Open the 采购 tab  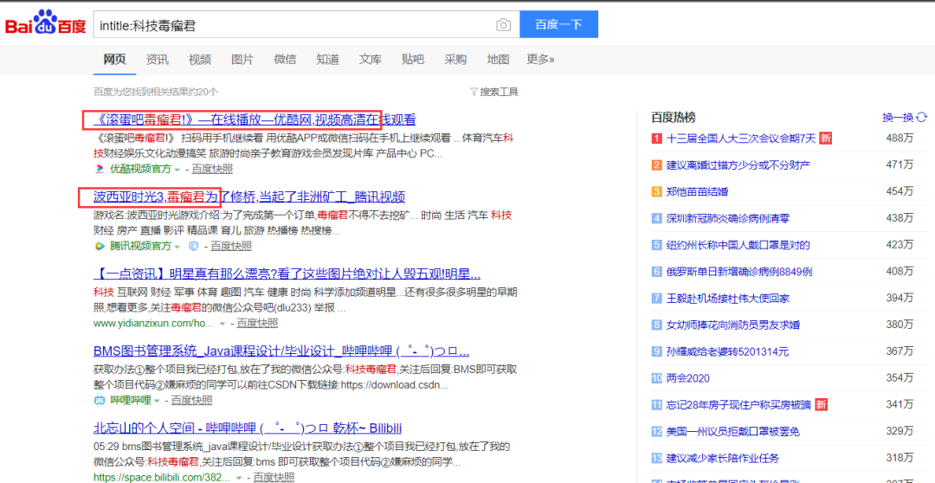(x=455, y=60)
